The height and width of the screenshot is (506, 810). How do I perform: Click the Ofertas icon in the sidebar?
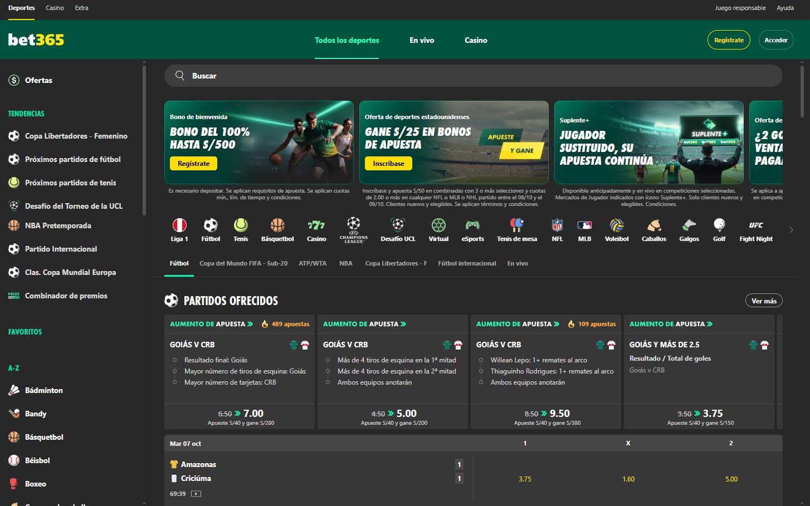[x=13, y=80]
